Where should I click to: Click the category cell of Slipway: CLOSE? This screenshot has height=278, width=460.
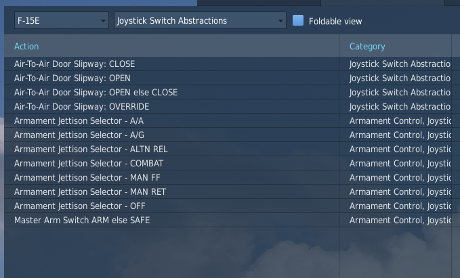396,64
